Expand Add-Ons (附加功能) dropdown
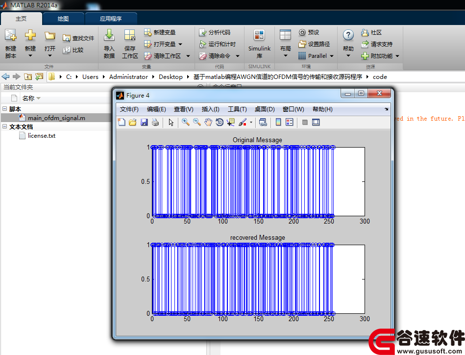465x355 pixels. [397, 56]
